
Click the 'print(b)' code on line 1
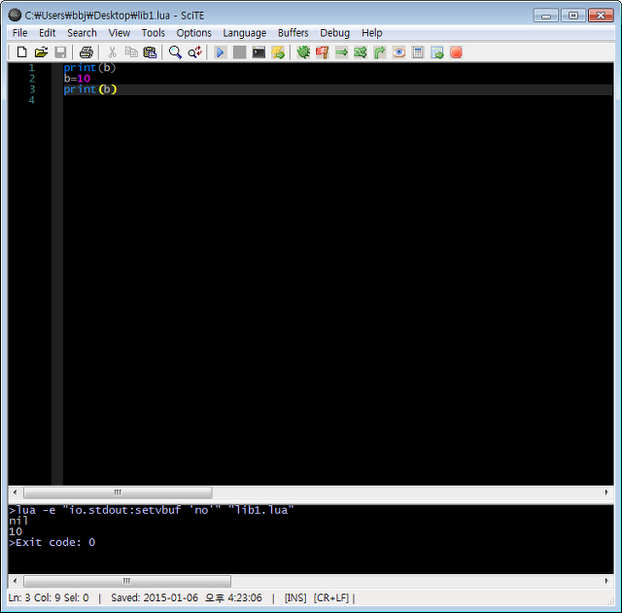pyautogui.click(x=89, y=68)
